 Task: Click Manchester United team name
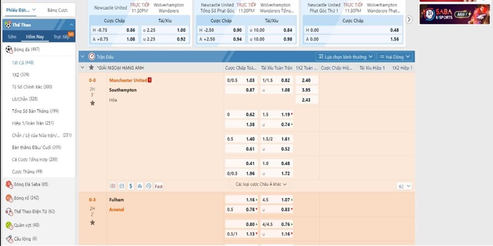(x=128, y=81)
